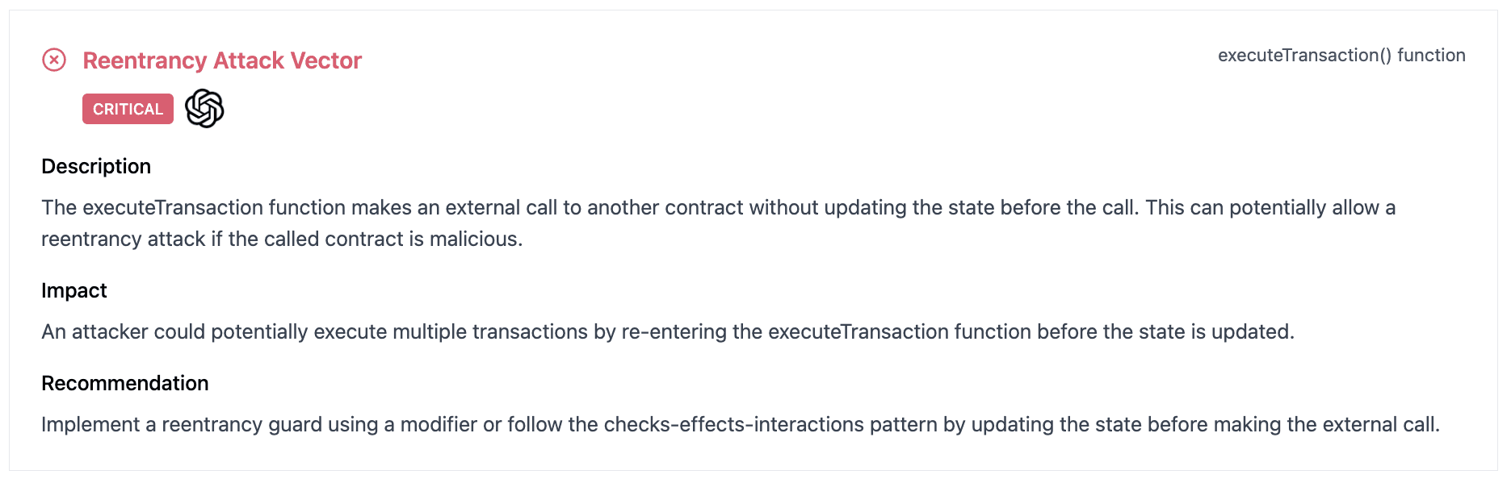This screenshot has width=1507, height=479.
Task: Select the Impact heading
Action: [x=74, y=290]
